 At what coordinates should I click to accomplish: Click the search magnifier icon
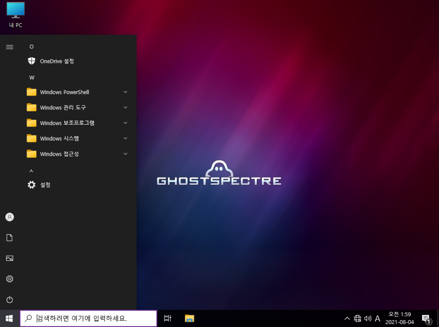pyautogui.click(x=28, y=318)
